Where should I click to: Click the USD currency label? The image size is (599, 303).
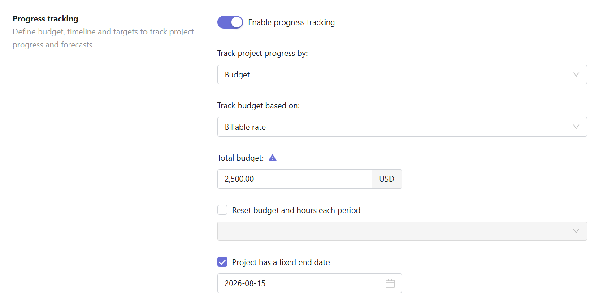pyautogui.click(x=386, y=179)
